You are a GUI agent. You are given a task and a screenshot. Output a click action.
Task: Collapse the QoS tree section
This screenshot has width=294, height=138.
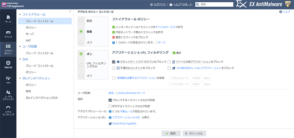point(20,59)
